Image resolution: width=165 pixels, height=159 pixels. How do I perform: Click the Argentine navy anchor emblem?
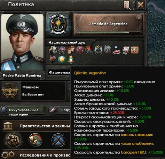pyautogui.click(x=58, y=25)
